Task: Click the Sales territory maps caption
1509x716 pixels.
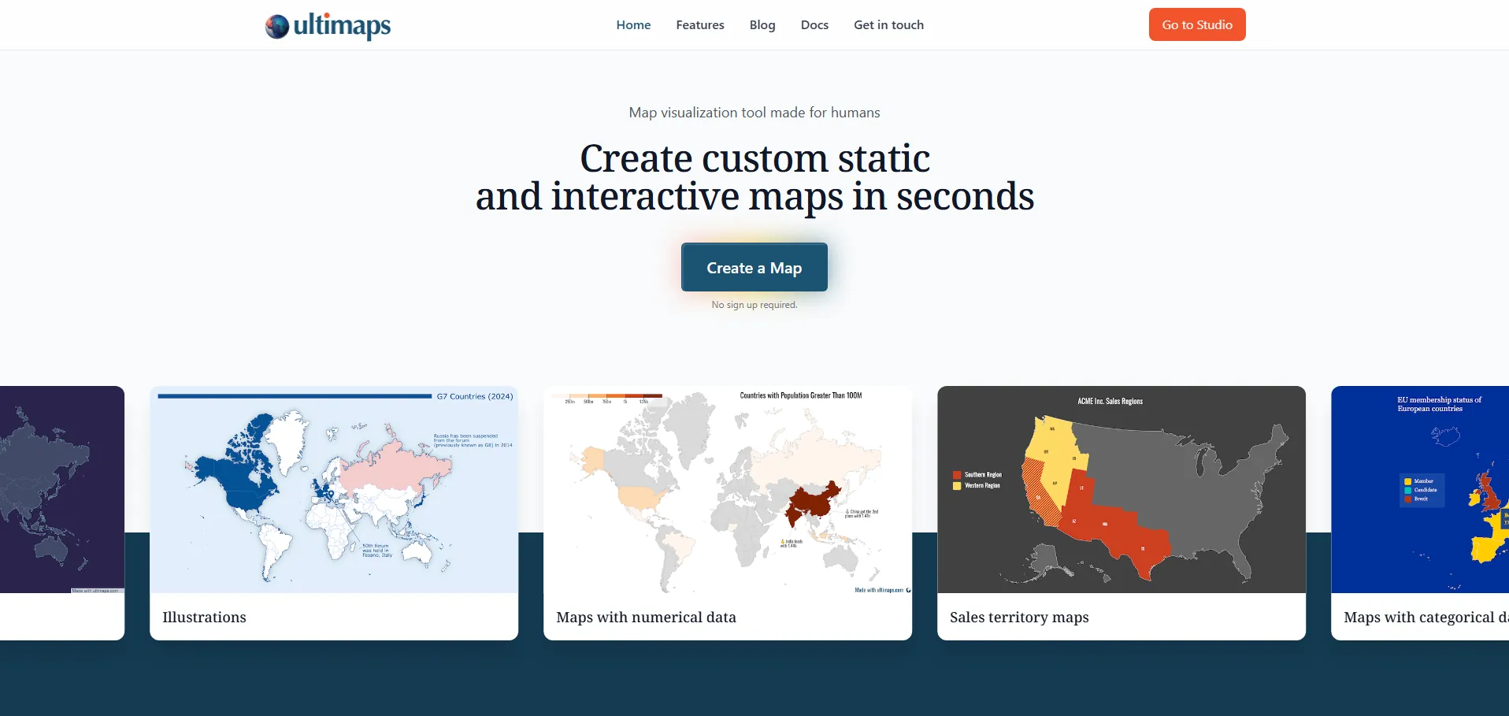Action: pyautogui.click(x=1019, y=618)
